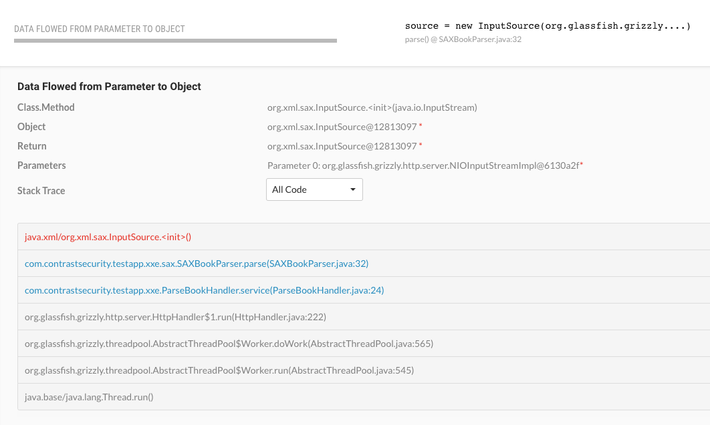The width and height of the screenshot is (710, 425).
Task: Open ParseBookHandler.service stack trace link
Action: click(204, 290)
